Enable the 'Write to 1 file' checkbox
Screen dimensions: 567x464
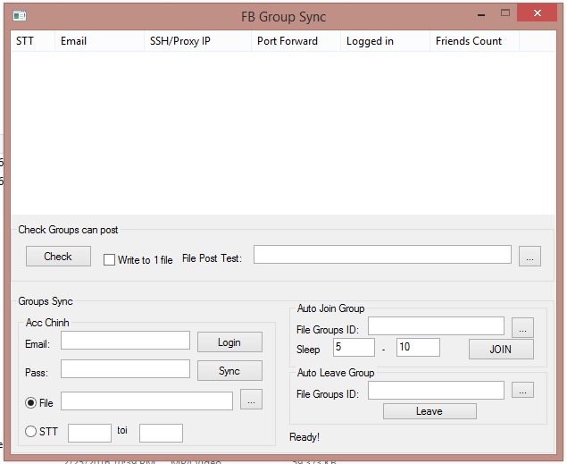pos(110,260)
